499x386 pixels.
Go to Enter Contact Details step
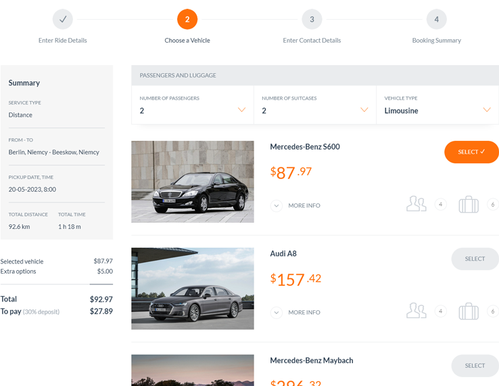(x=312, y=41)
